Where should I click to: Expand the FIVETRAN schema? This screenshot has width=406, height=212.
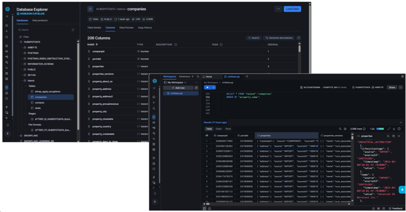click(22, 53)
